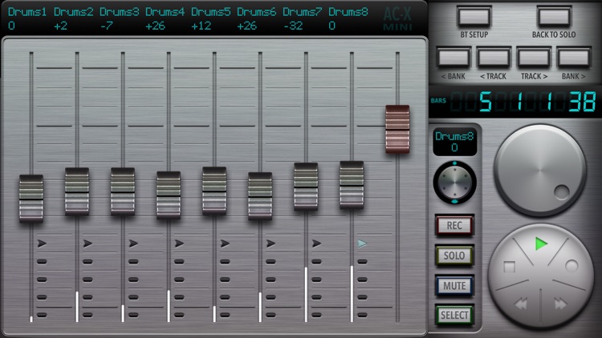The height and width of the screenshot is (338, 602).
Task: Click the BARS position counter display
Action: 515,102
